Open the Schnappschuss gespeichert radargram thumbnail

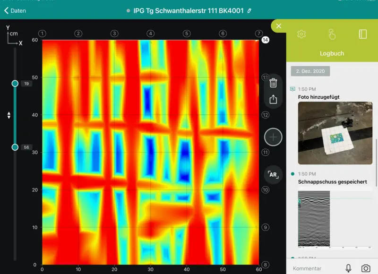(314, 218)
